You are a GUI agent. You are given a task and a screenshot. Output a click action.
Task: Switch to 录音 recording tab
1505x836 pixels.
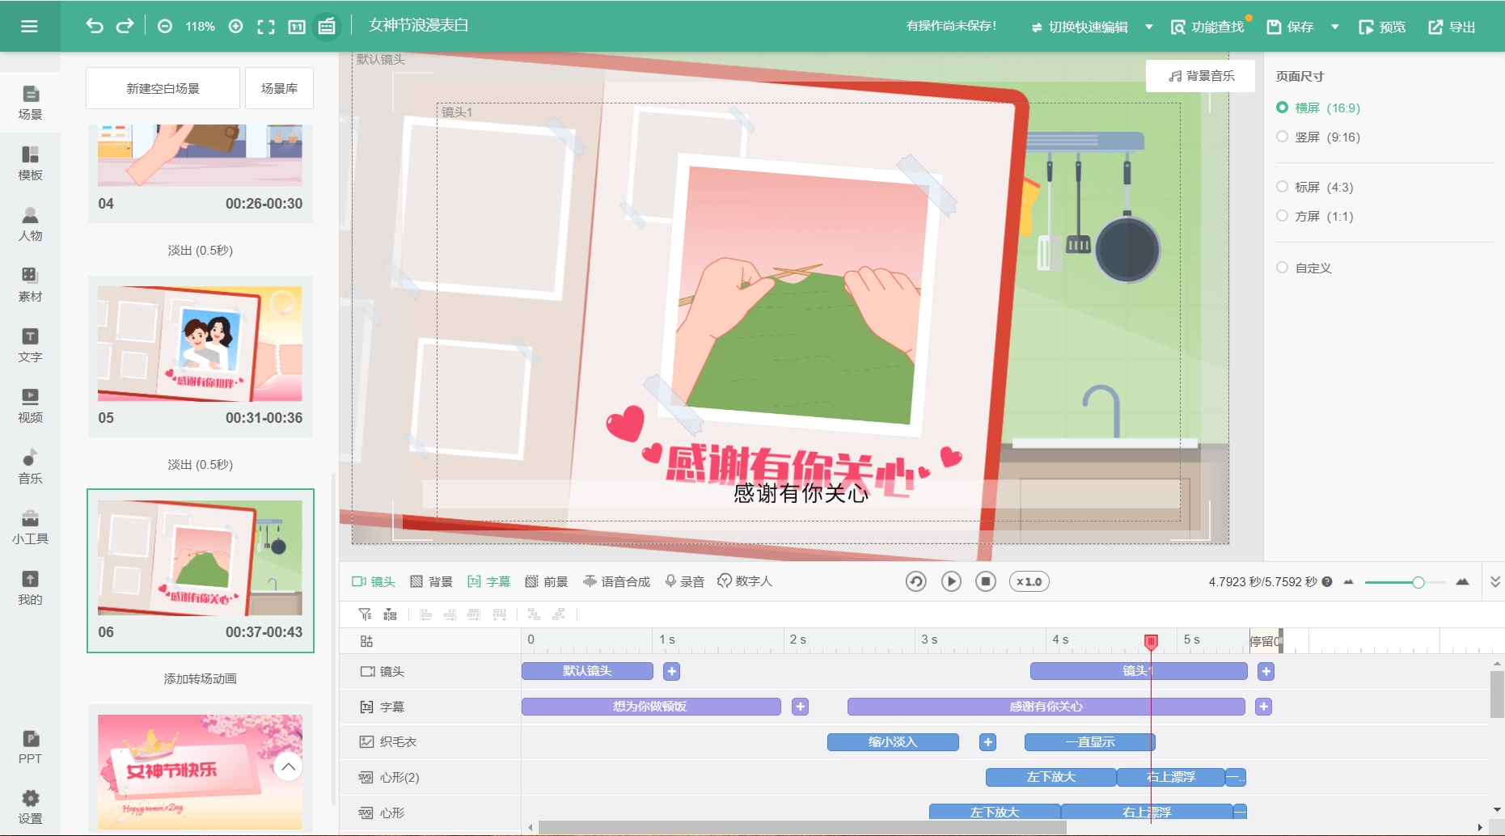pos(684,581)
